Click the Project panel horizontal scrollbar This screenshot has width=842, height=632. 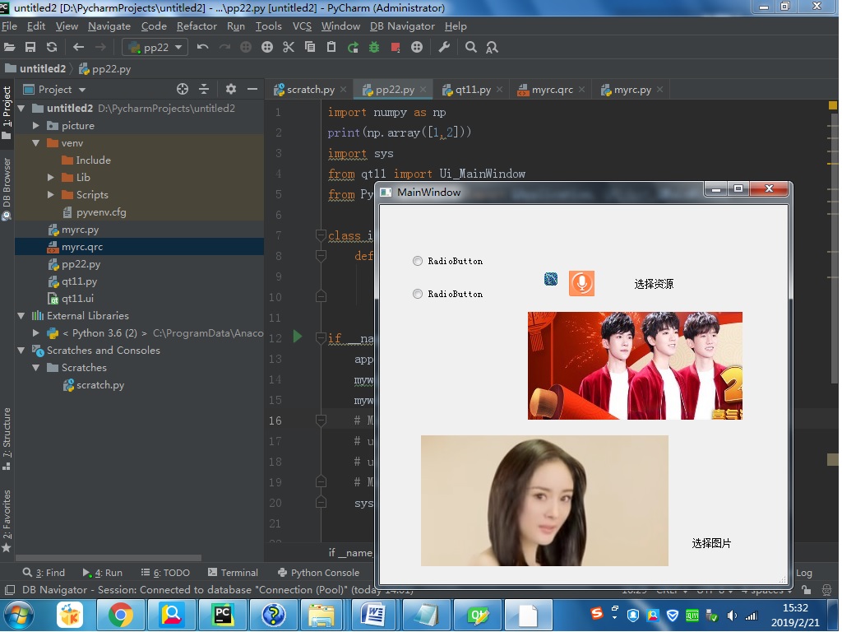click(x=109, y=558)
